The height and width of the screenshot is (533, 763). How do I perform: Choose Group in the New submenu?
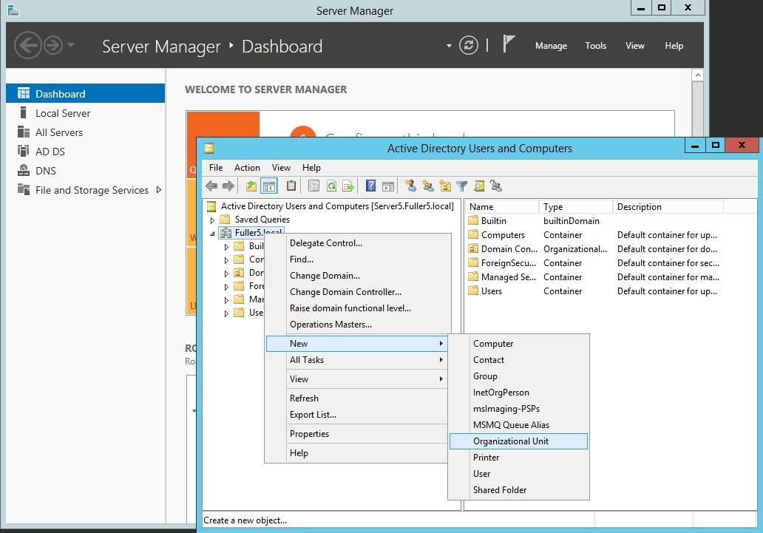pyautogui.click(x=519, y=376)
